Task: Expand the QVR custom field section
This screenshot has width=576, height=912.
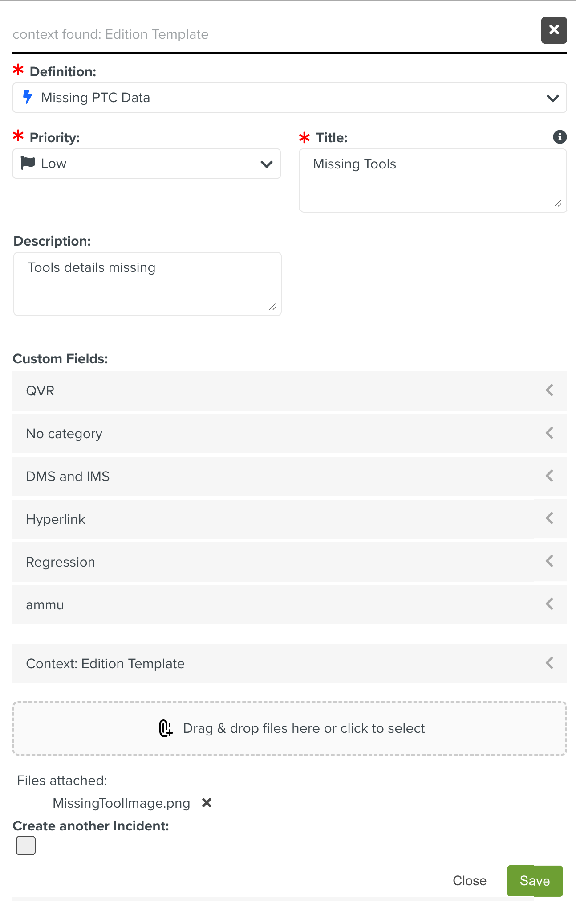Action: 289,391
